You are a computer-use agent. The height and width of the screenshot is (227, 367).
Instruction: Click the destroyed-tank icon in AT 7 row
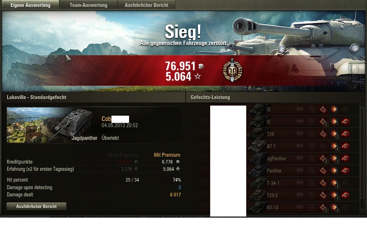click(345, 146)
